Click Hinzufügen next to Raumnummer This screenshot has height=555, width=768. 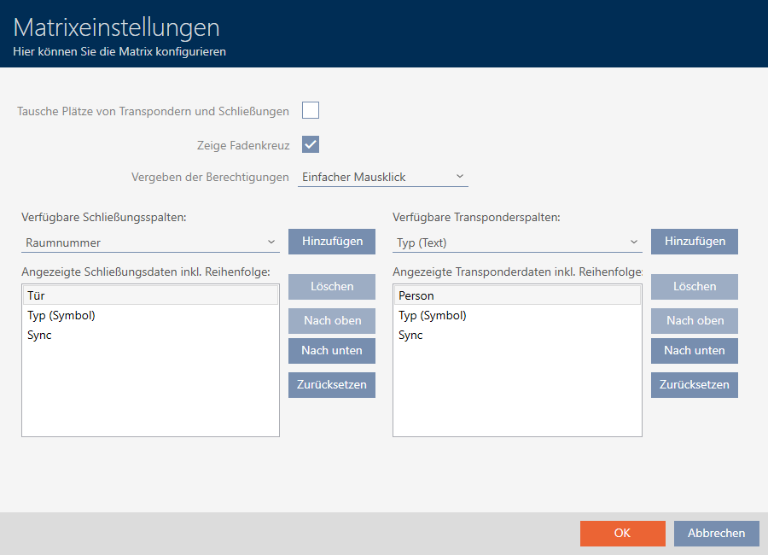331,242
